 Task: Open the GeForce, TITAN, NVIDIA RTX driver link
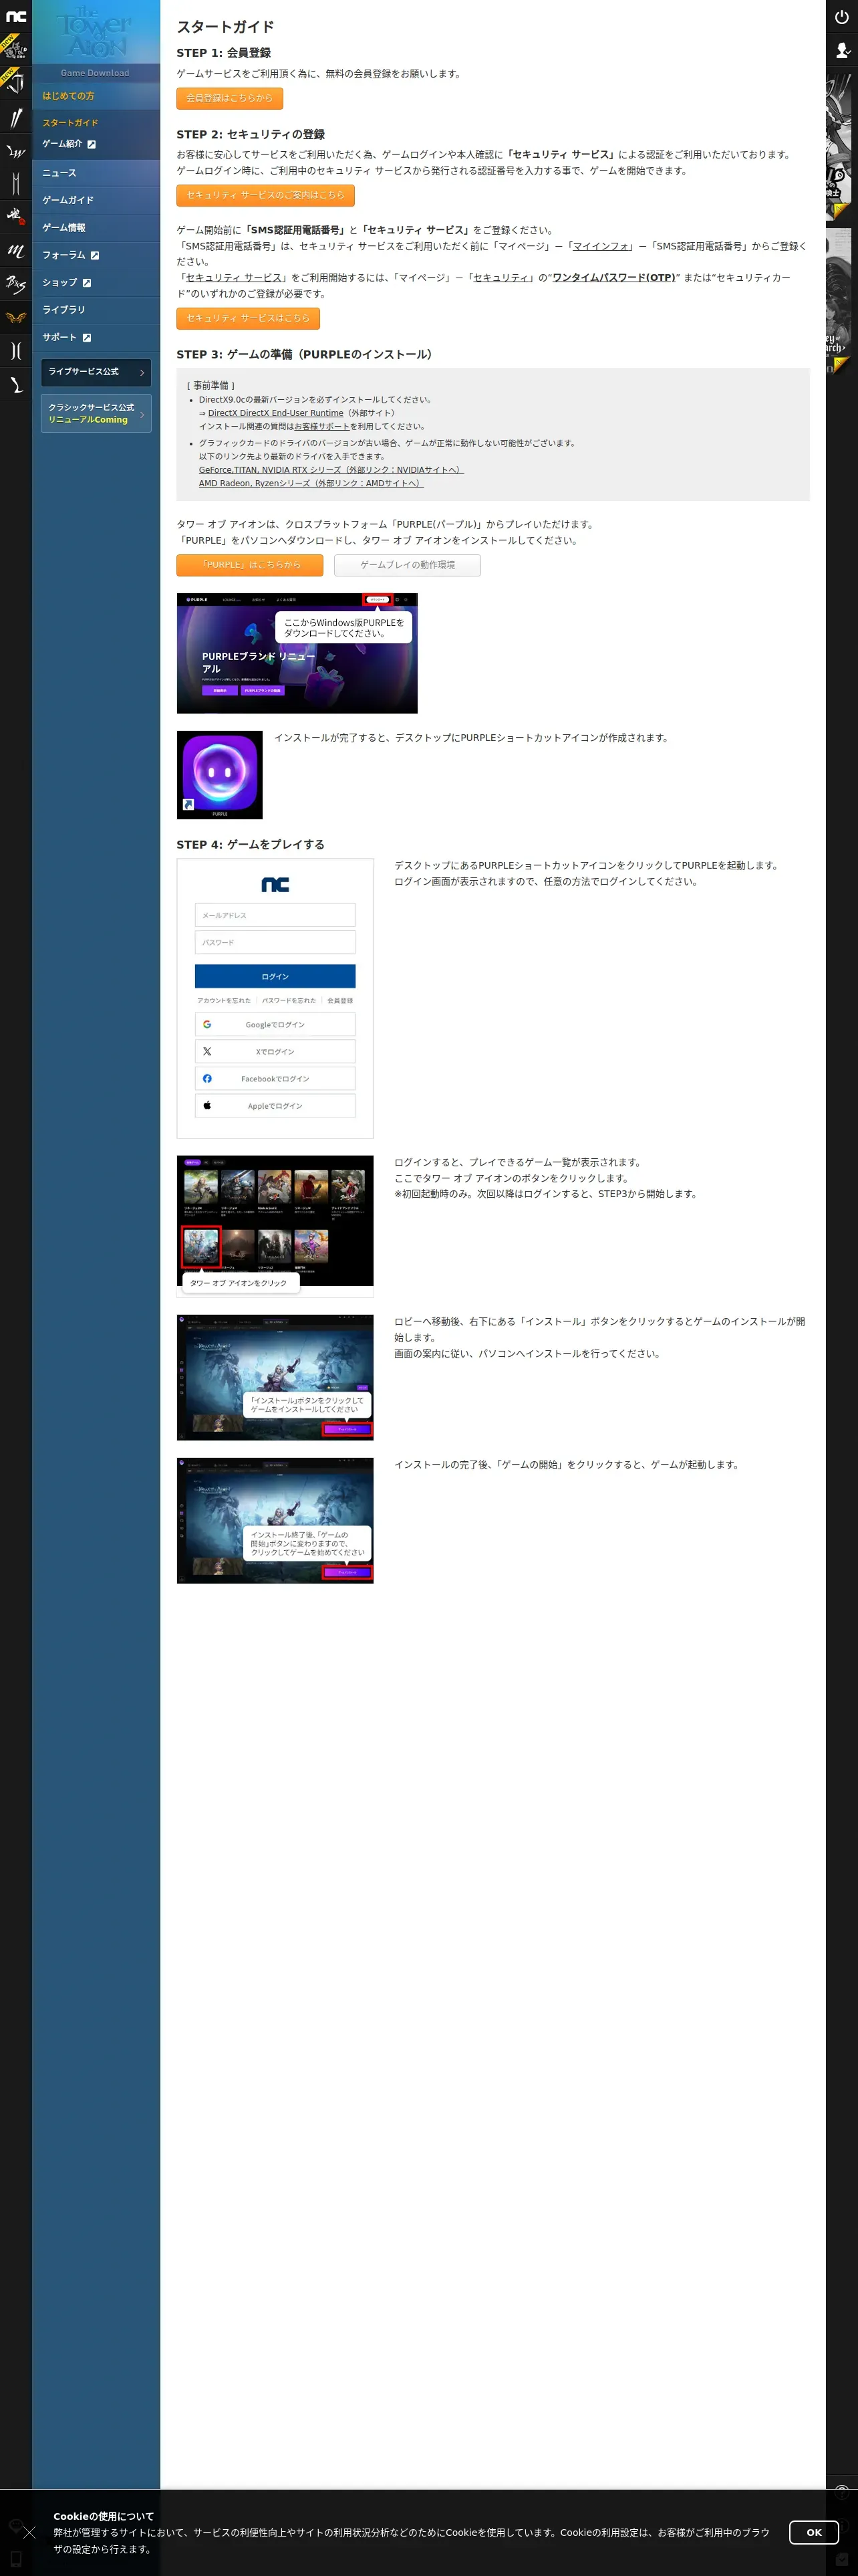[331, 470]
